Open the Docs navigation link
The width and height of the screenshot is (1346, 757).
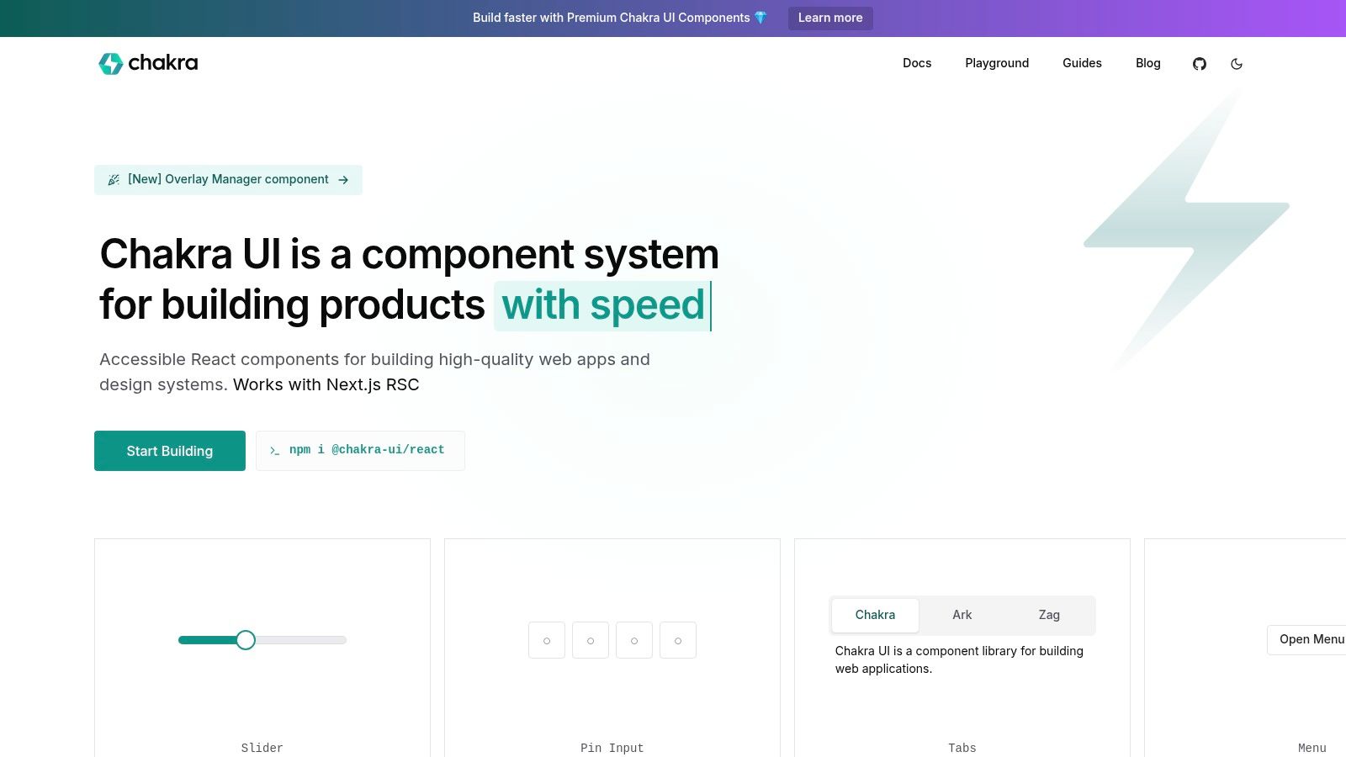(917, 63)
